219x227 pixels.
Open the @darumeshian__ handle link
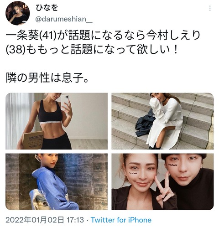pyautogui.click(x=64, y=19)
